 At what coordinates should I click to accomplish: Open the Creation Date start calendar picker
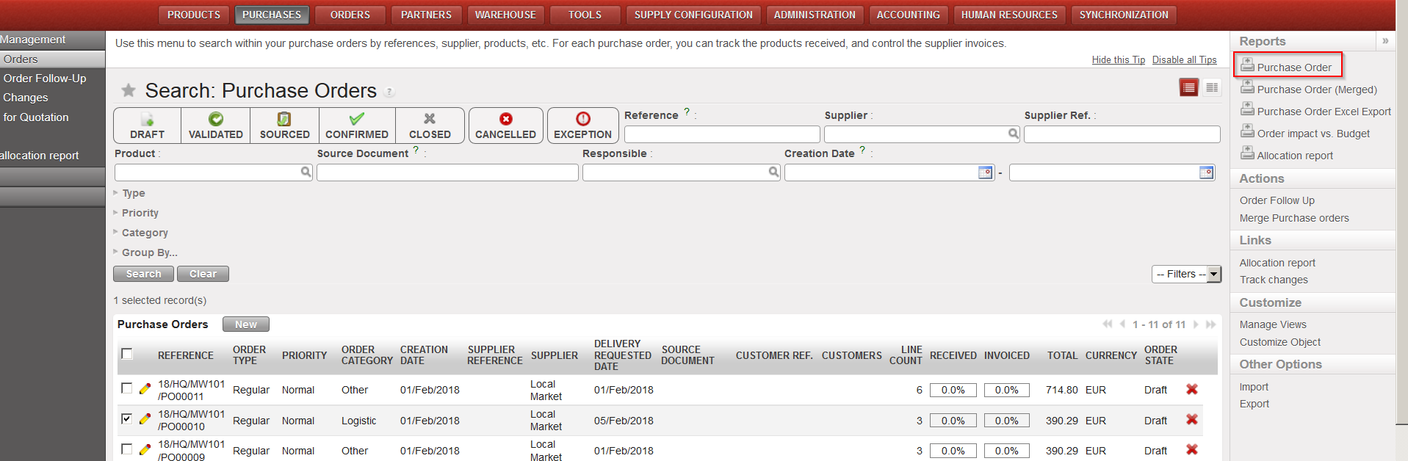click(x=985, y=173)
